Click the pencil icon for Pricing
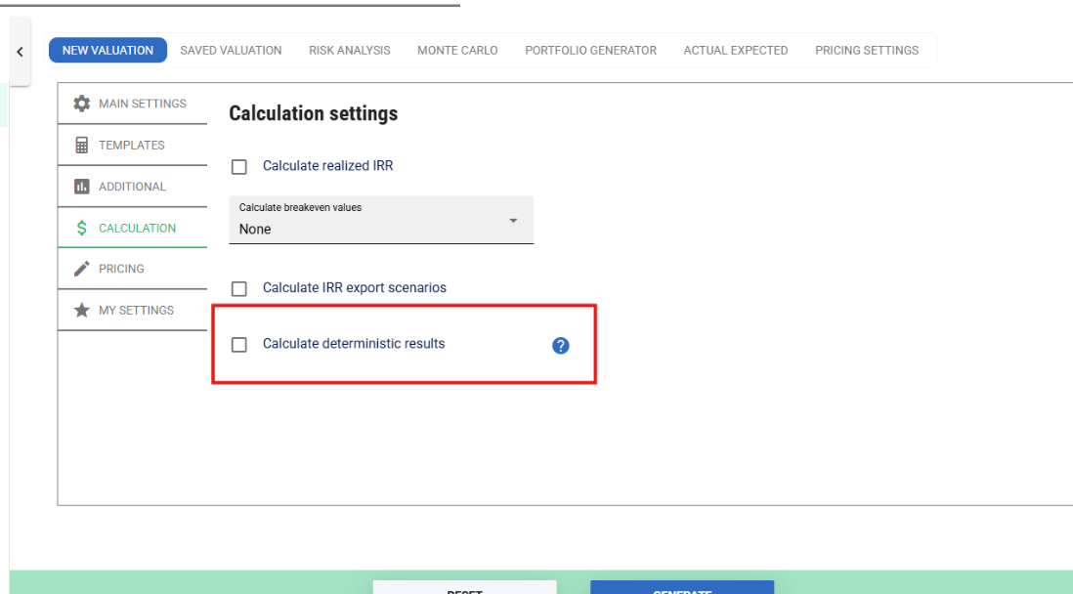 (82, 269)
